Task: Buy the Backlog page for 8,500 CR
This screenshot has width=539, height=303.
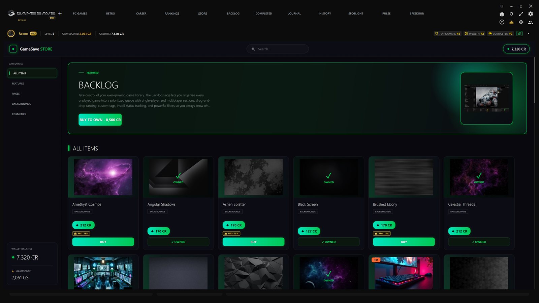Action: click(100, 120)
